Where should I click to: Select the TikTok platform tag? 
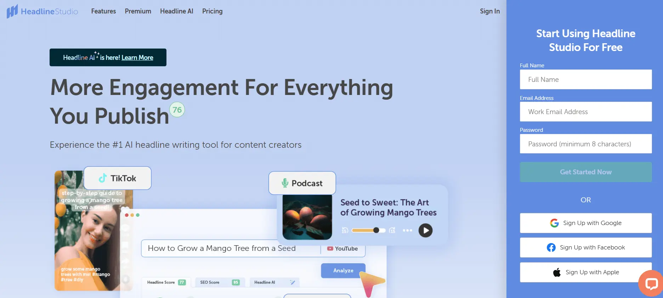click(x=118, y=178)
